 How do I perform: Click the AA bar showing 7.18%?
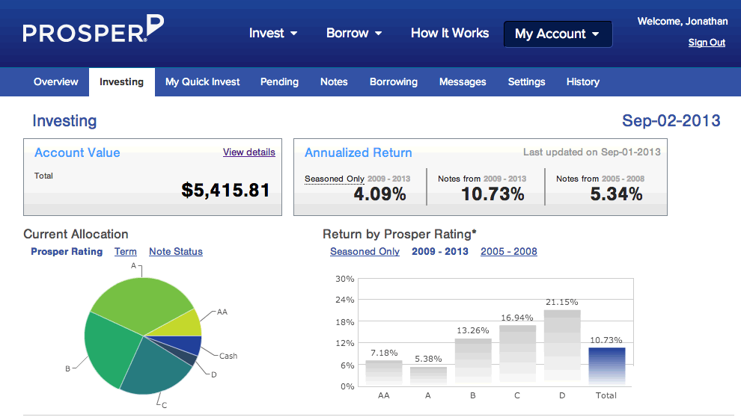384,373
